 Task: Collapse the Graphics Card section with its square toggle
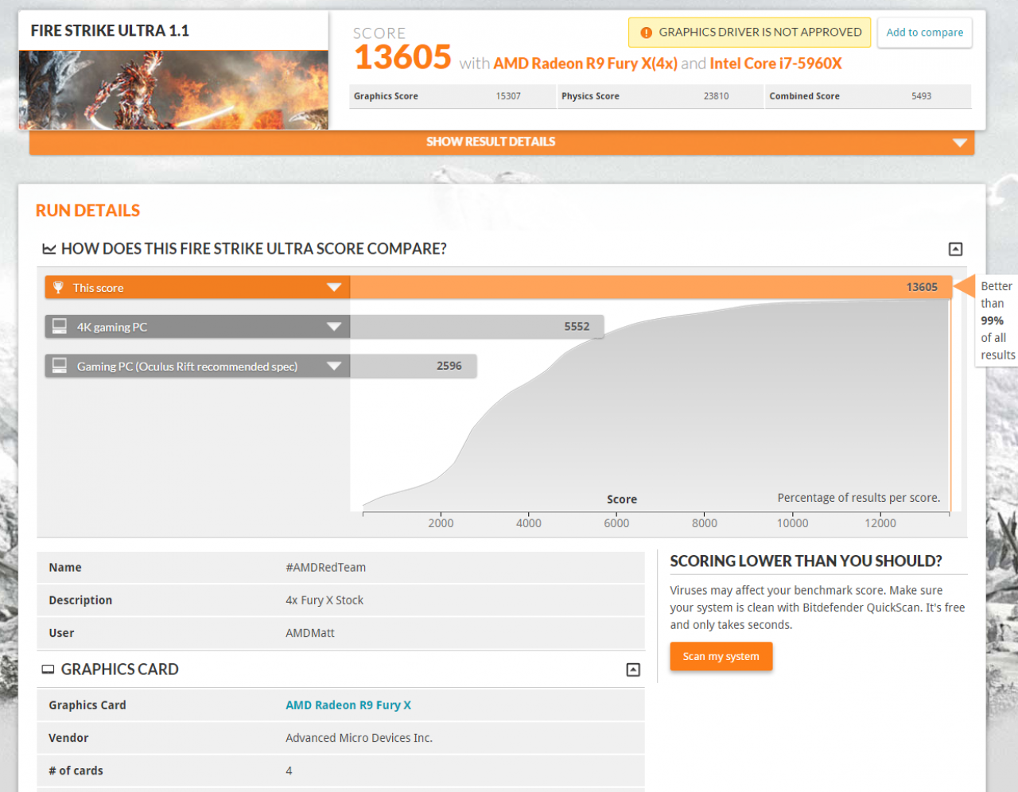tap(633, 670)
